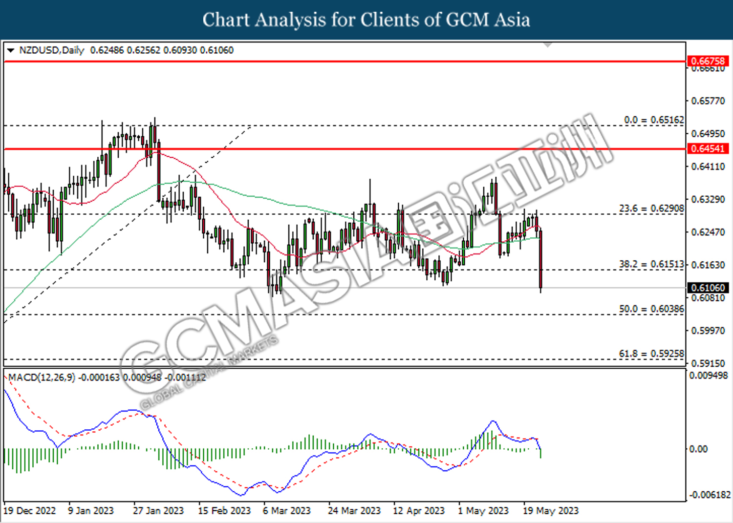
Task: Click price axis value 0.59150
Action: [x=708, y=363]
